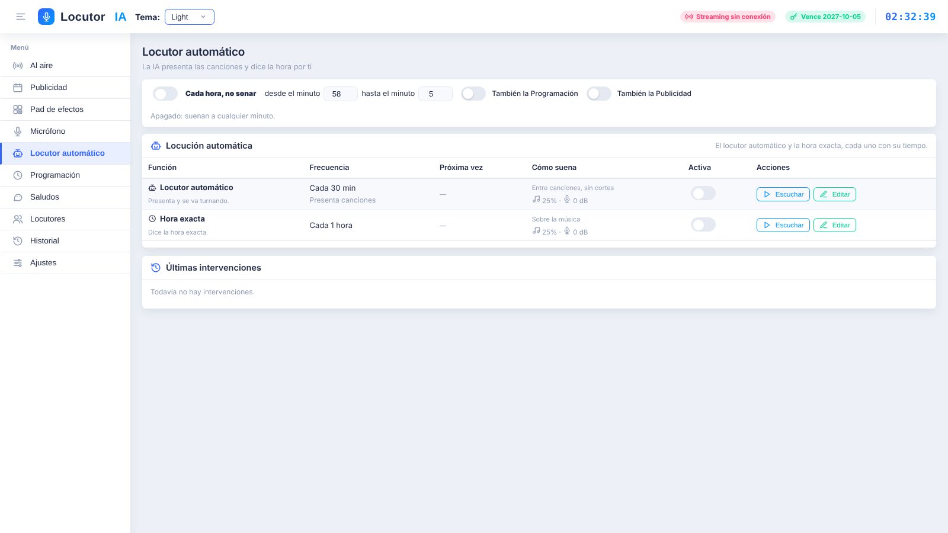The height and width of the screenshot is (533, 948).
Task: Click the Vence 2027-10-05 license badge
Action: click(825, 17)
